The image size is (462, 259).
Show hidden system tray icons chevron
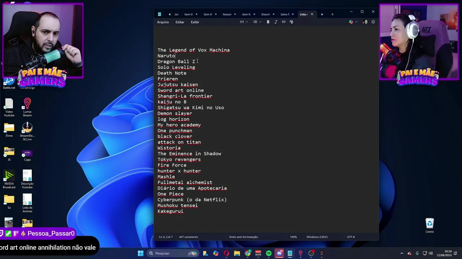(402, 253)
